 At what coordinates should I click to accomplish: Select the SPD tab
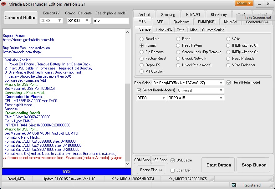pyautogui.click(x=160, y=22)
